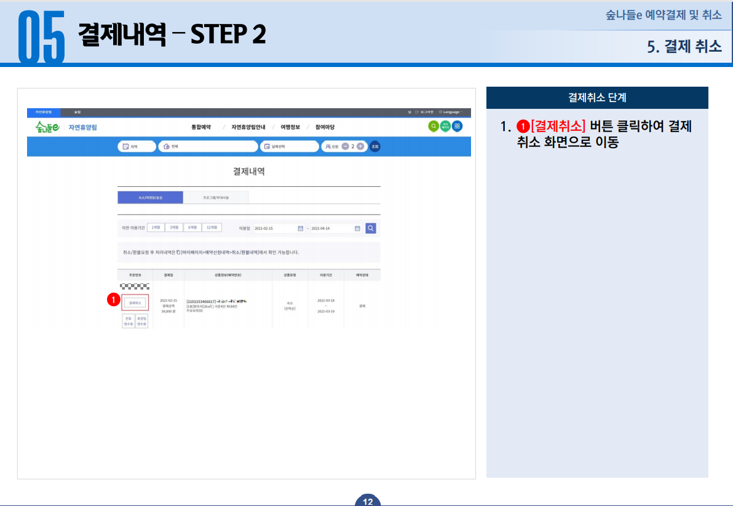Open calendar icon for start date

pos(301,229)
